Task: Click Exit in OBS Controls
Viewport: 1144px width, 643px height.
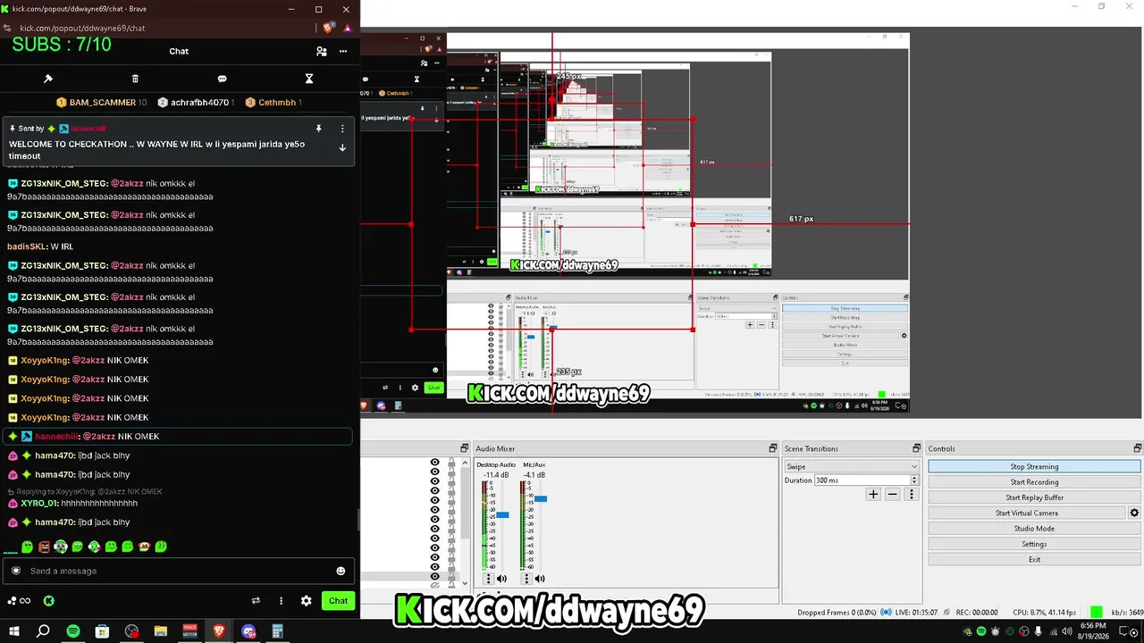Action: tap(1034, 559)
